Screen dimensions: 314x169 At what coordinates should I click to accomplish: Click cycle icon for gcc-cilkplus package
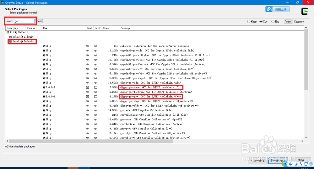point(44,115)
